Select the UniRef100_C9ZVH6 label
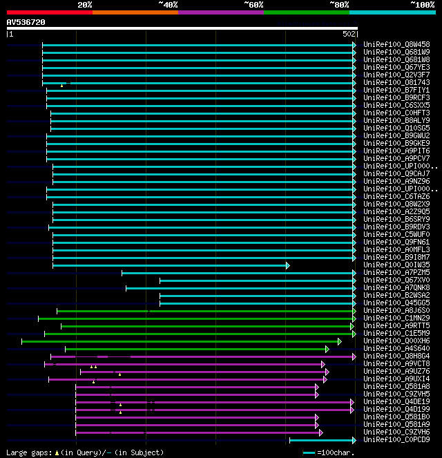 (396, 432)
